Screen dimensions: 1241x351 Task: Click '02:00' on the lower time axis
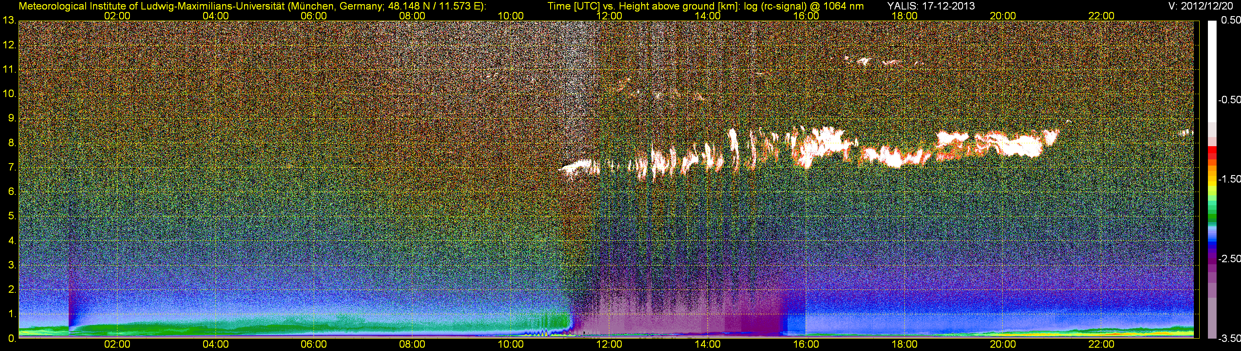pos(117,345)
